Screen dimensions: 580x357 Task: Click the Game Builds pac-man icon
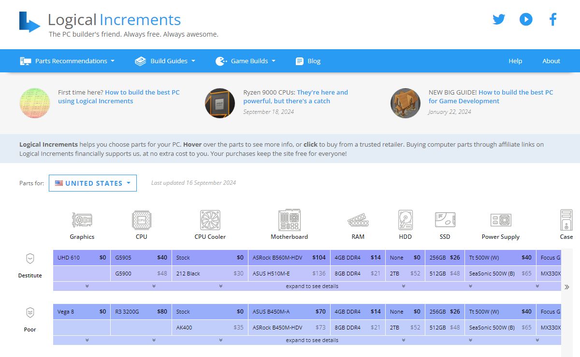point(220,61)
